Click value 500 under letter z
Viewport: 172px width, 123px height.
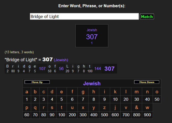(105, 115)
